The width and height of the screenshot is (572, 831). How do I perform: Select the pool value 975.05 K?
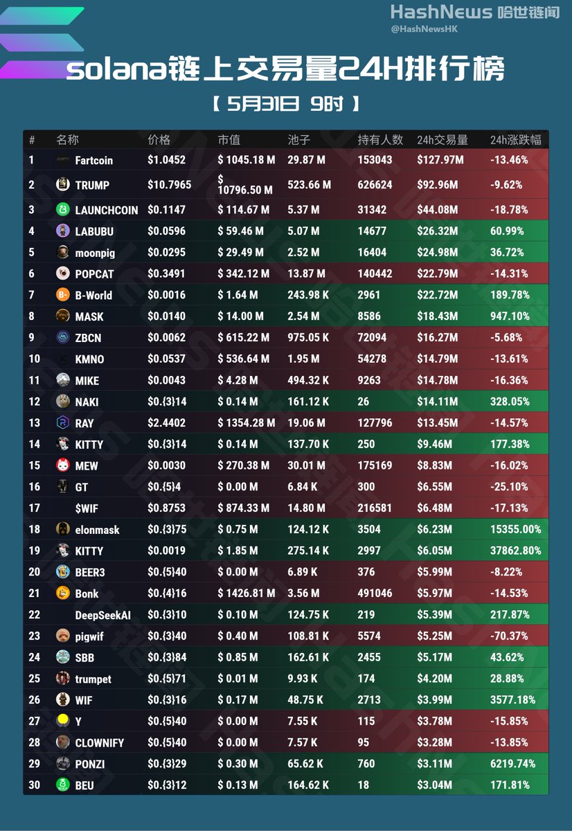point(309,337)
